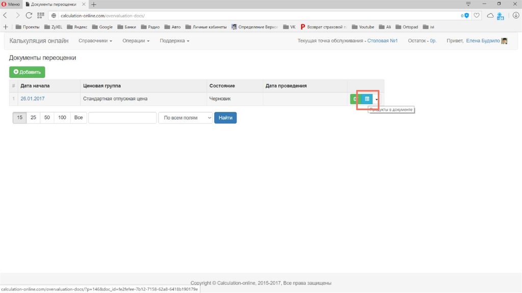The width and height of the screenshot is (522, 293).
Task: Open the Справочники menu
Action: pos(95,41)
